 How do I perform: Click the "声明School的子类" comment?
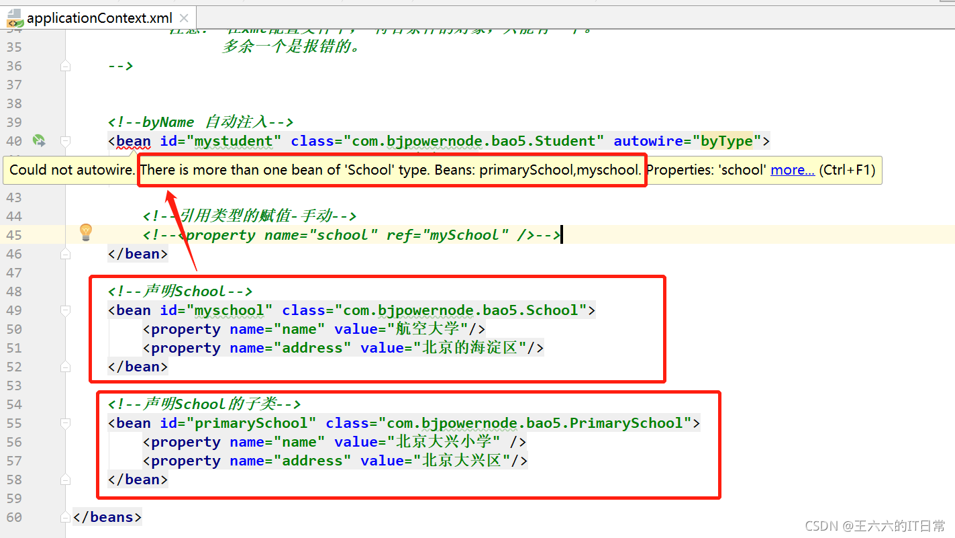pyautogui.click(x=204, y=404)
